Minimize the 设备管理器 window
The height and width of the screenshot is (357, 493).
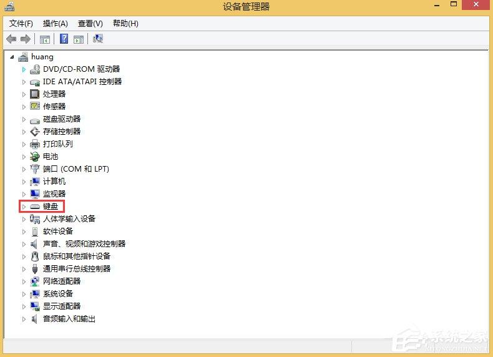click(x=437, y=6)
